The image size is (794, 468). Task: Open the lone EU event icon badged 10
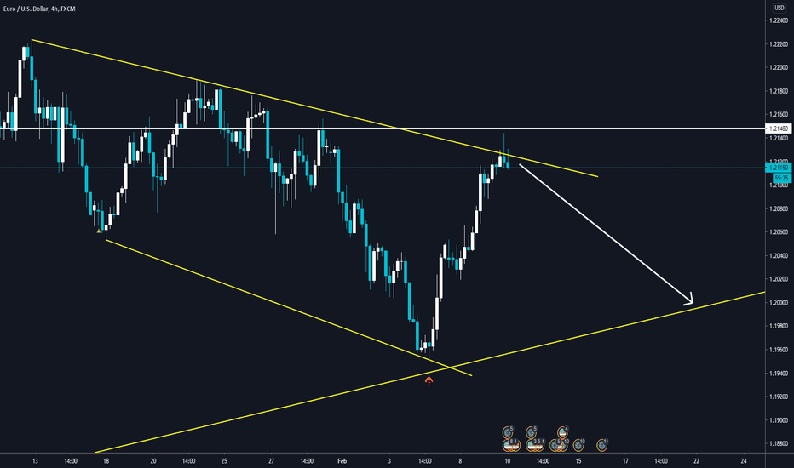tap(578, 445)
